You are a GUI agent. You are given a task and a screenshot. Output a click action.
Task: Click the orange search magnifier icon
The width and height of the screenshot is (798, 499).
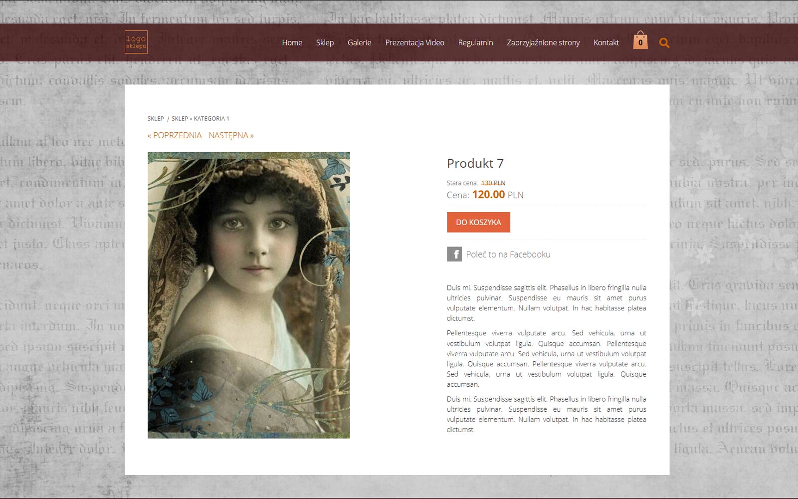pos(664,43)
